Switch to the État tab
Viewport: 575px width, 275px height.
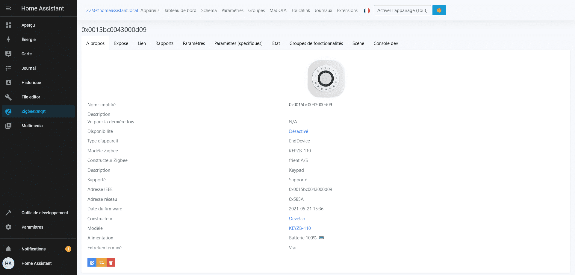[x=276, y=43]
